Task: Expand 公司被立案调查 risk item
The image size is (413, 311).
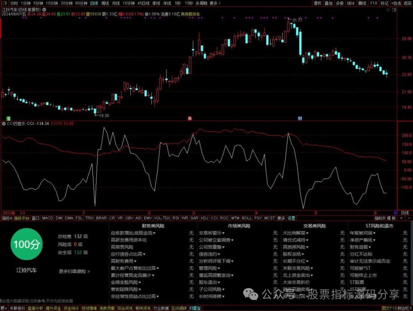Action: point(216,240)
